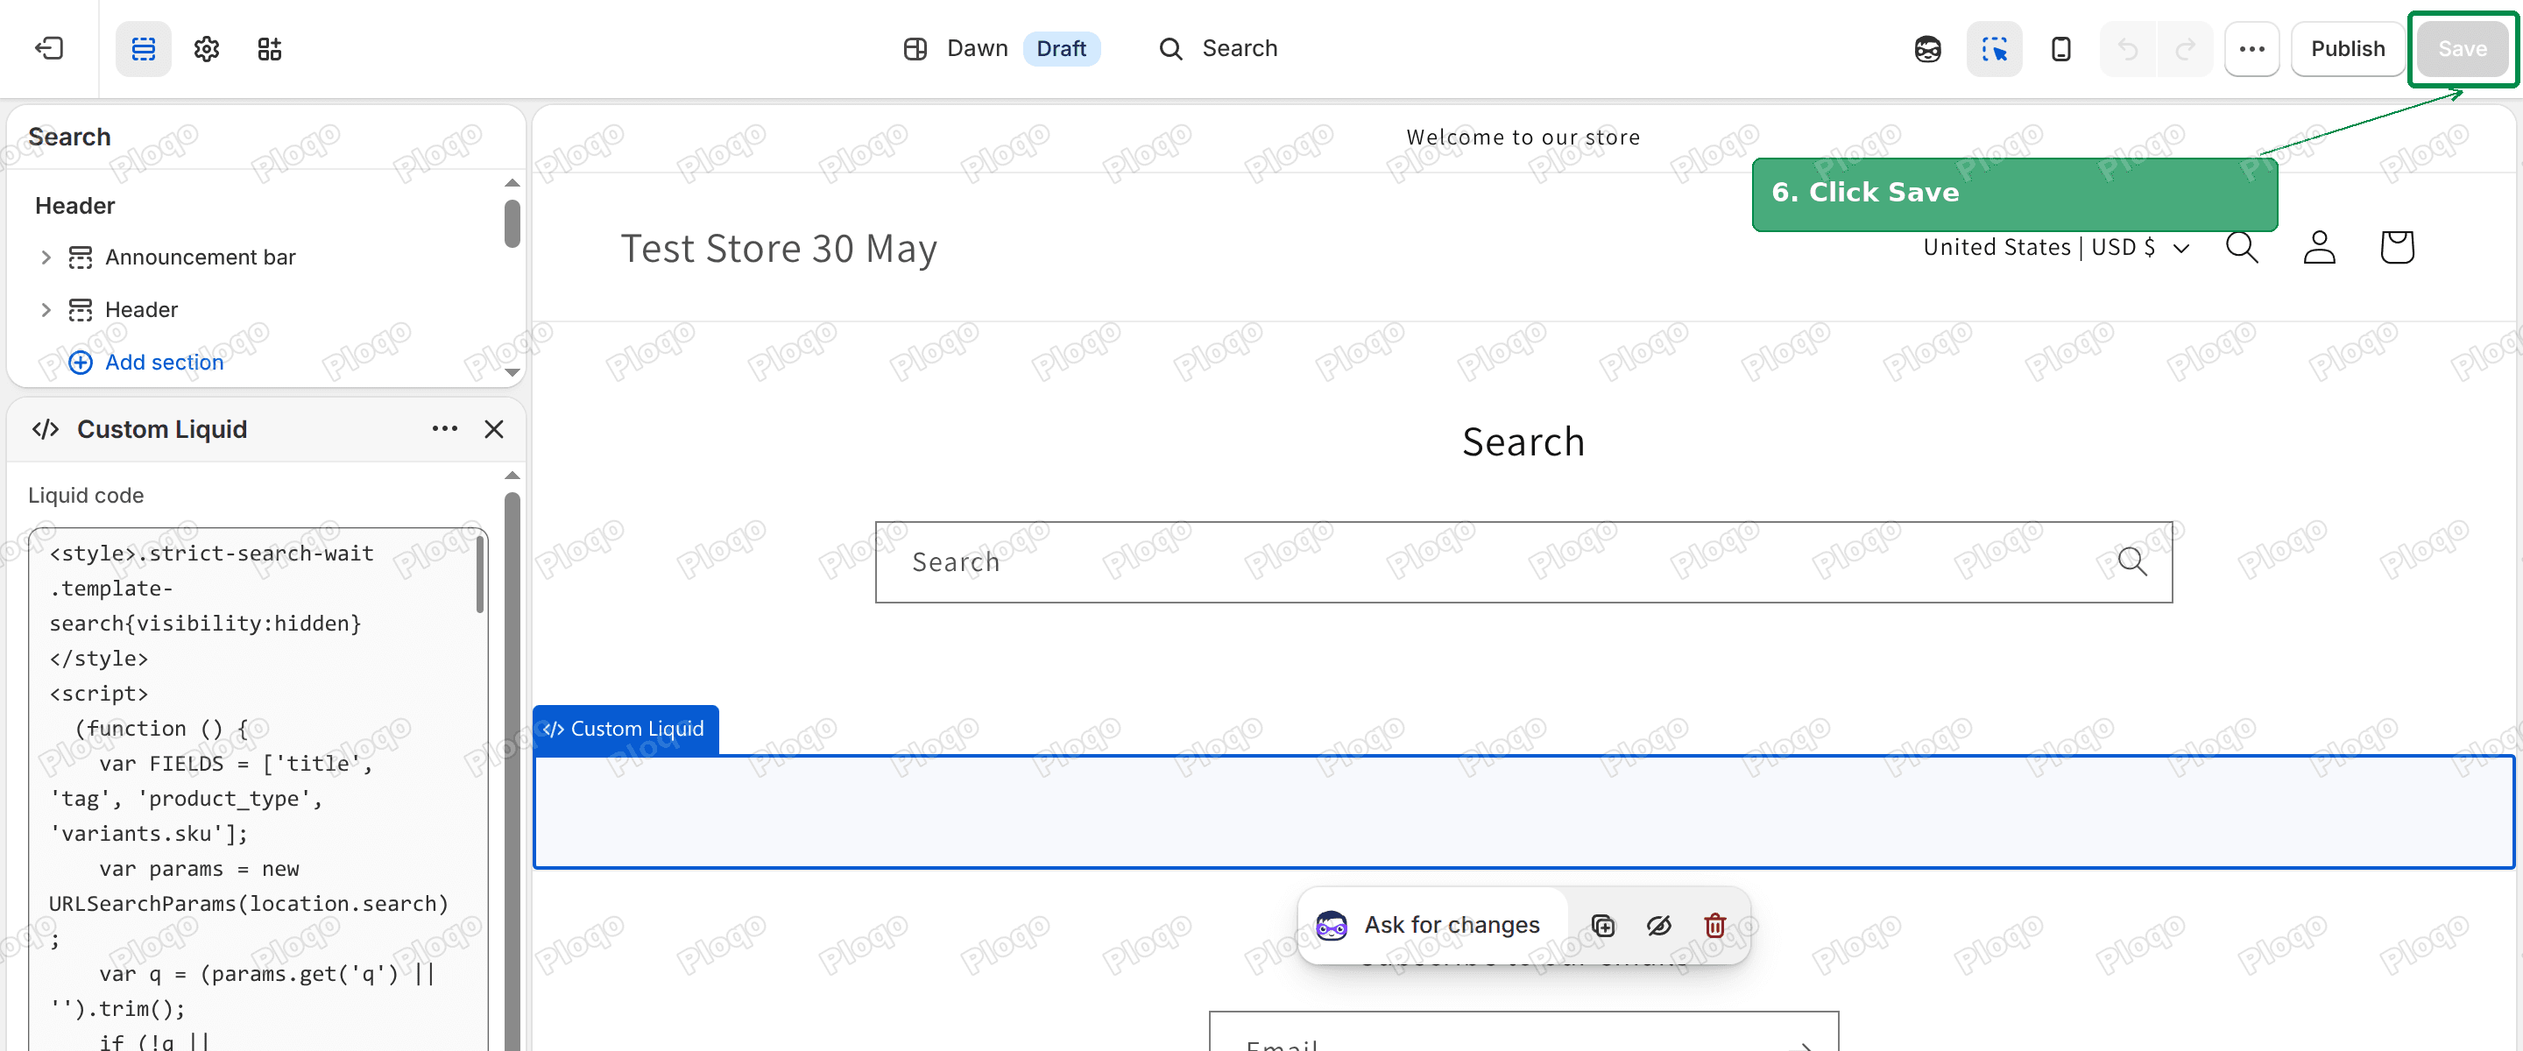This screenshot has height=1051, width=2523.
Task: Select the highlighted Custom Liquid block area
Action: [x=1523, y=811]
